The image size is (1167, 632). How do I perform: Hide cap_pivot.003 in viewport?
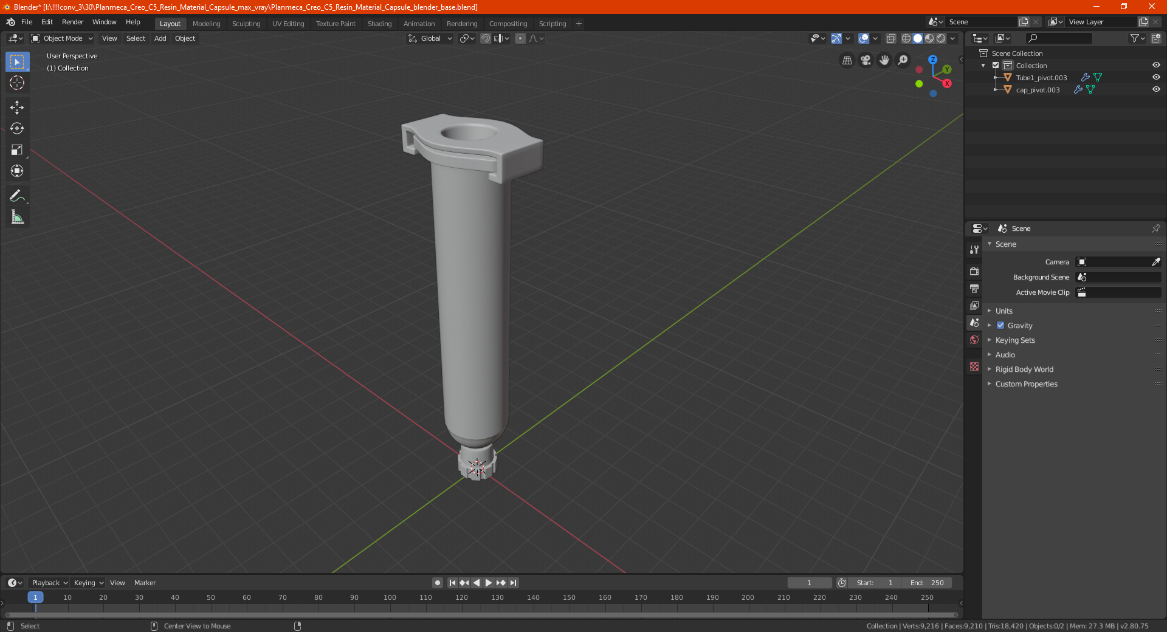coord(1156,89)
